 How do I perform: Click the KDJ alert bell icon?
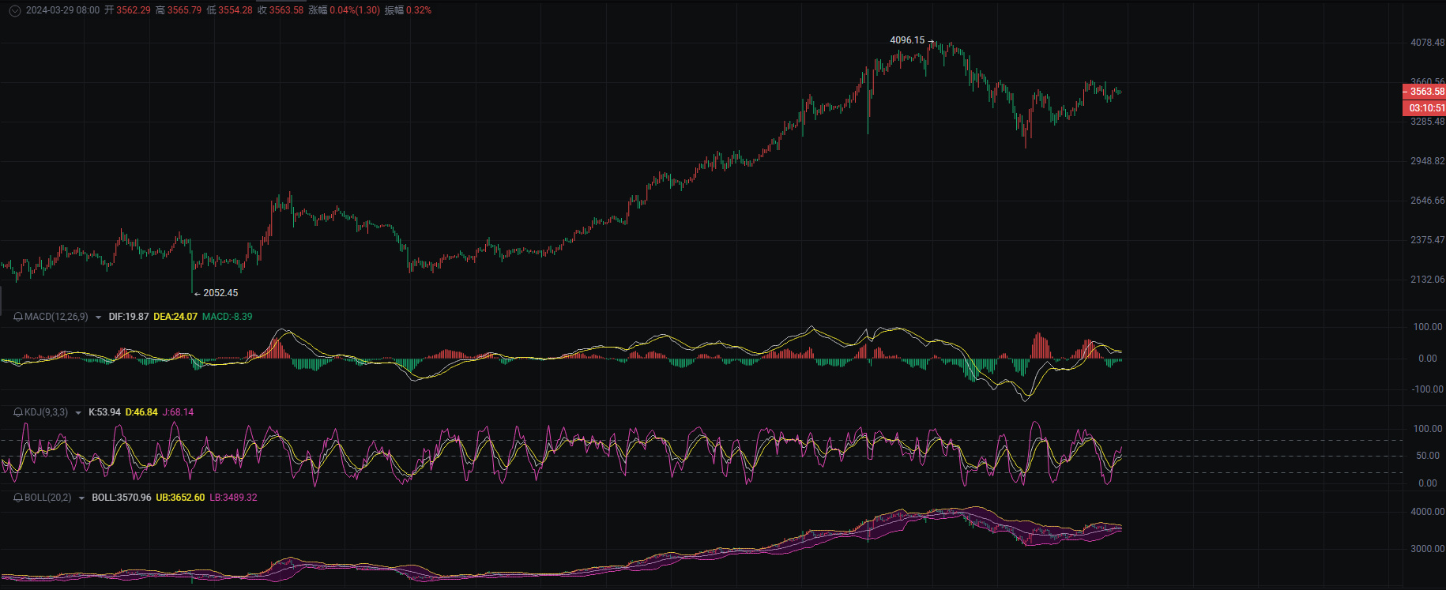tap(18, 412)
